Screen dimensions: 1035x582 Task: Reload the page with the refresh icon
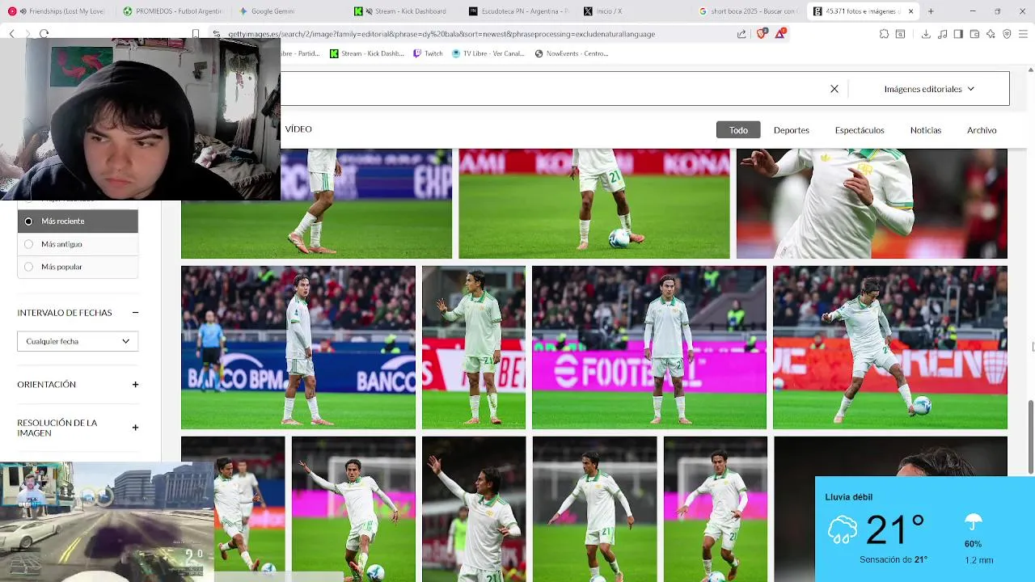pyautogui.click(x=44, y=34)
